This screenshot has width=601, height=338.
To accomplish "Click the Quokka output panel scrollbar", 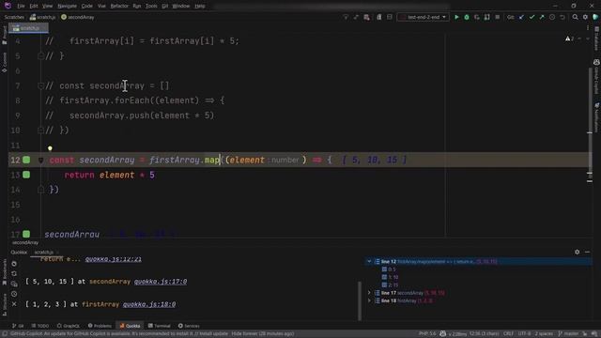I will click(x=360, y=300).
